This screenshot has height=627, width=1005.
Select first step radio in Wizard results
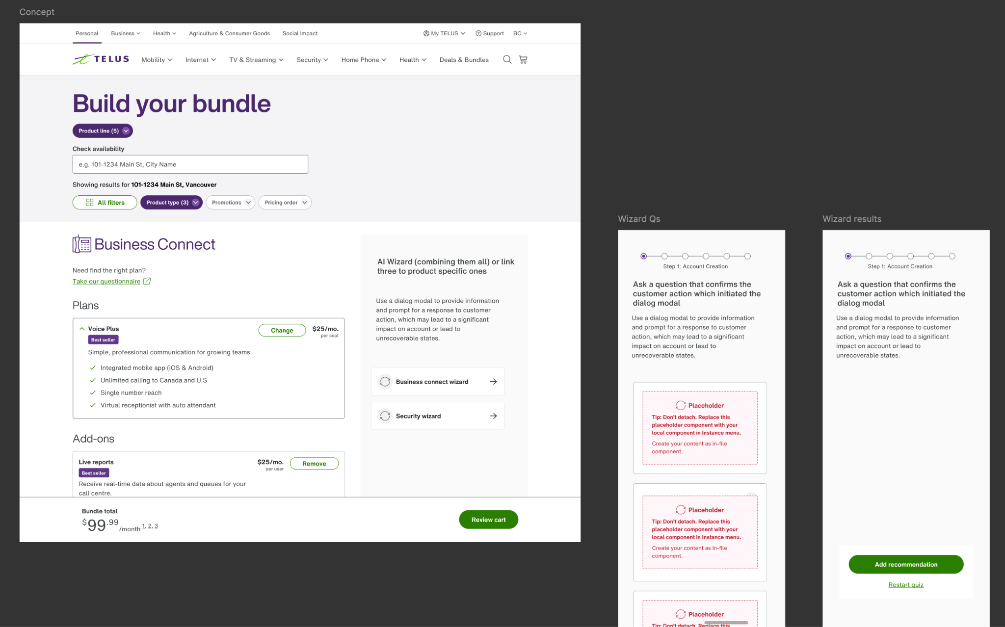tap(848, 256)
